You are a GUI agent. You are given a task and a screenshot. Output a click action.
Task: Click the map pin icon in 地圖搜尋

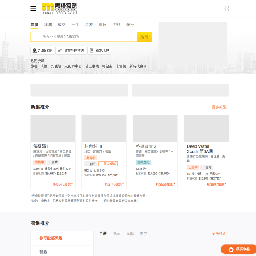[35, 50]
